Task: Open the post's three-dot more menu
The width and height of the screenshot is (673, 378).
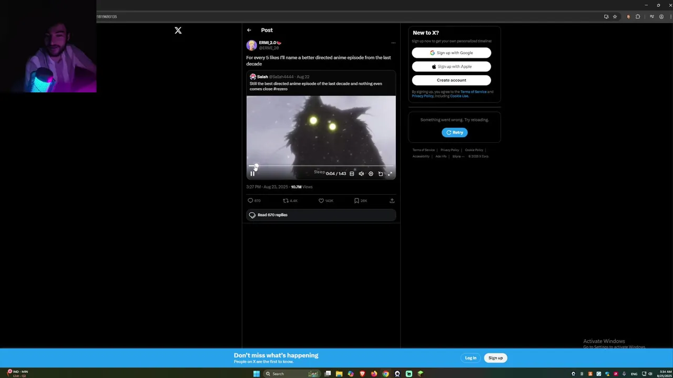Action: click(393, 43)
